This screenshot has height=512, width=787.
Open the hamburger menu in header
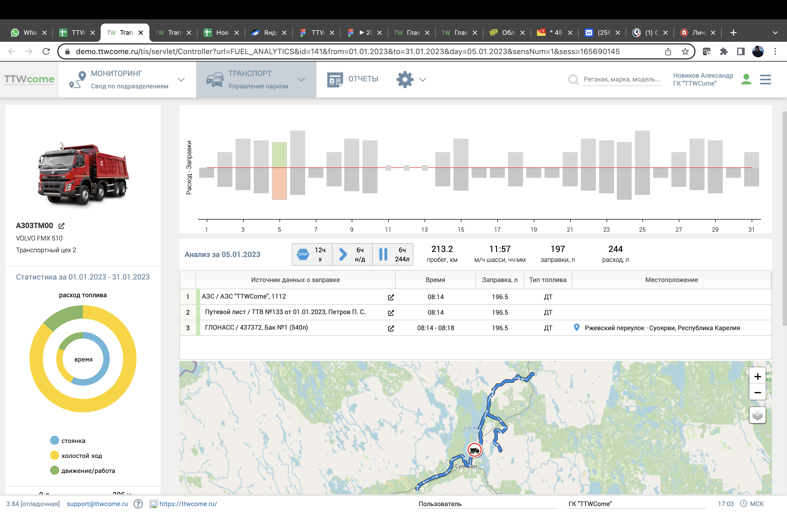(765, 79)
